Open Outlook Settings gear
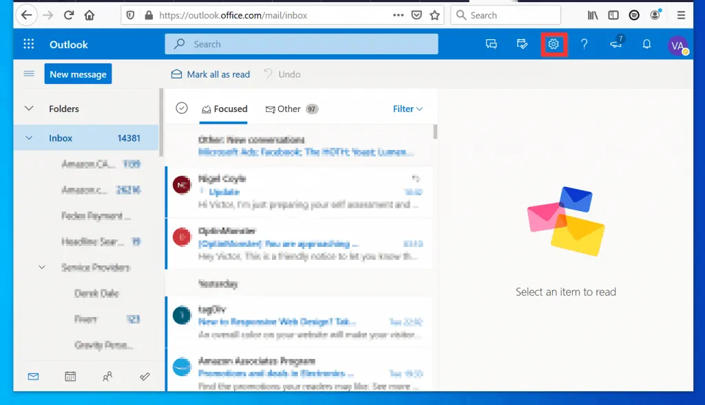The image size is (705, 405). point(553,43)
